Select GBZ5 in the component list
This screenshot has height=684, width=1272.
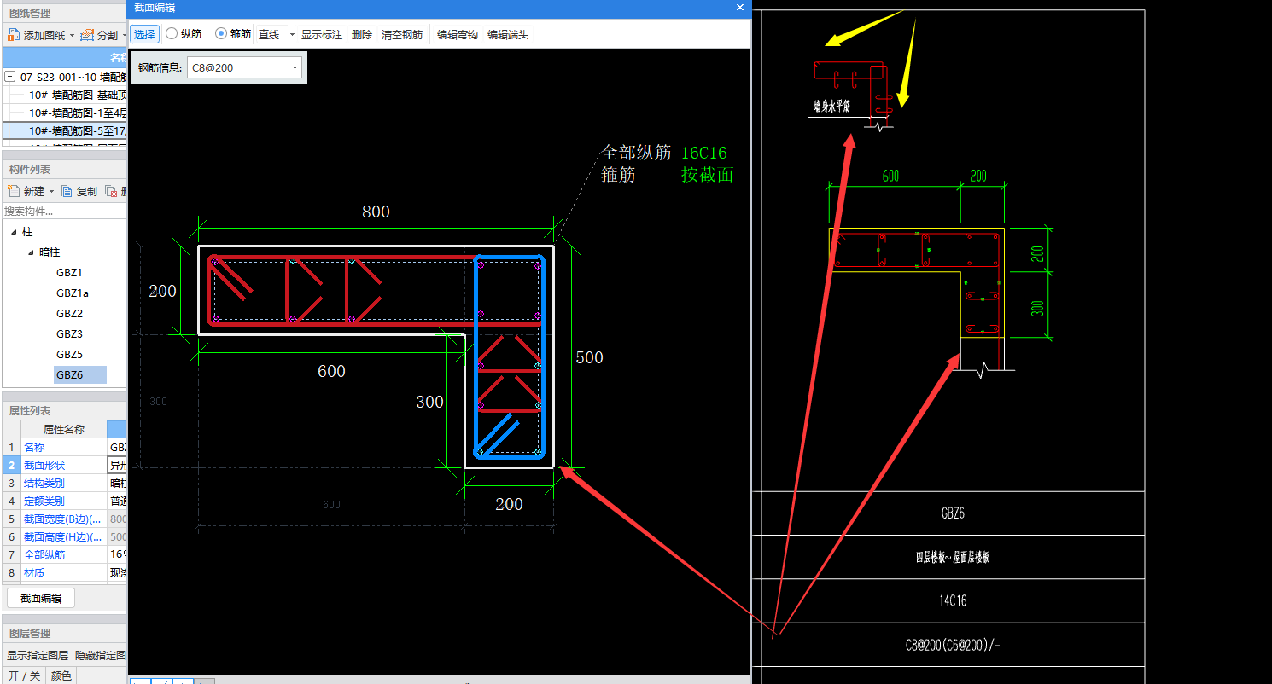coord(69,355)
